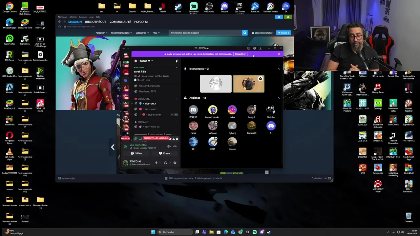Click Steam blue announcements megaphone icon
Viewport: 420px width, 236px height.
[x=279, y=17]
